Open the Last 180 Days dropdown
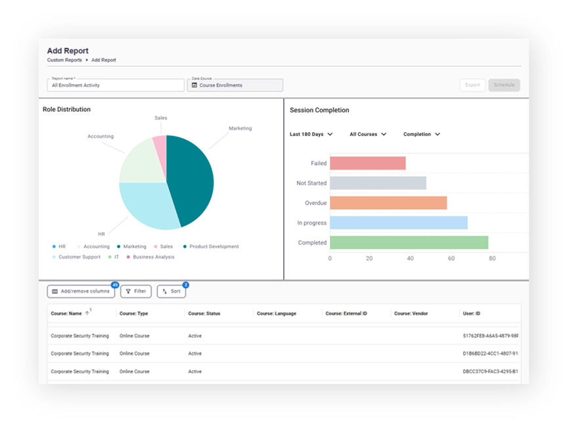 click(311, 134)
